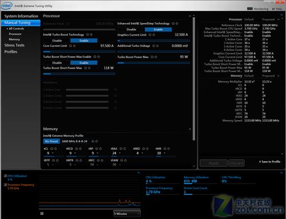
Task: Click the wrench icon above the graph
Action: [x=138, y=173]
